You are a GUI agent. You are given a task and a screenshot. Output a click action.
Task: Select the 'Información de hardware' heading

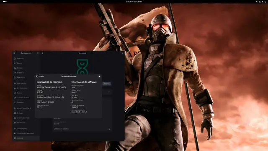[49, 82]
